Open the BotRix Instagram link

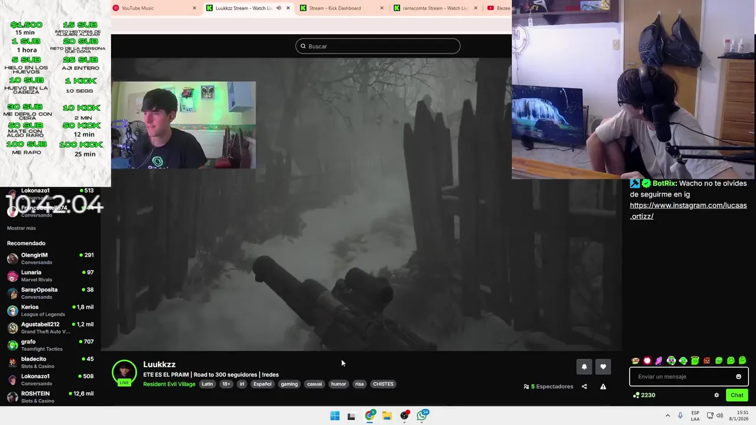click(x=688, y=211)
